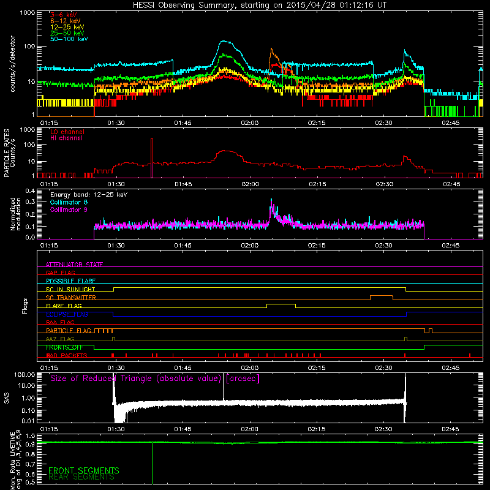Image resolution: width=490 pixels, height=490 pixels.
Task: Select Collimator 8 legend entry
Action: 69,202
